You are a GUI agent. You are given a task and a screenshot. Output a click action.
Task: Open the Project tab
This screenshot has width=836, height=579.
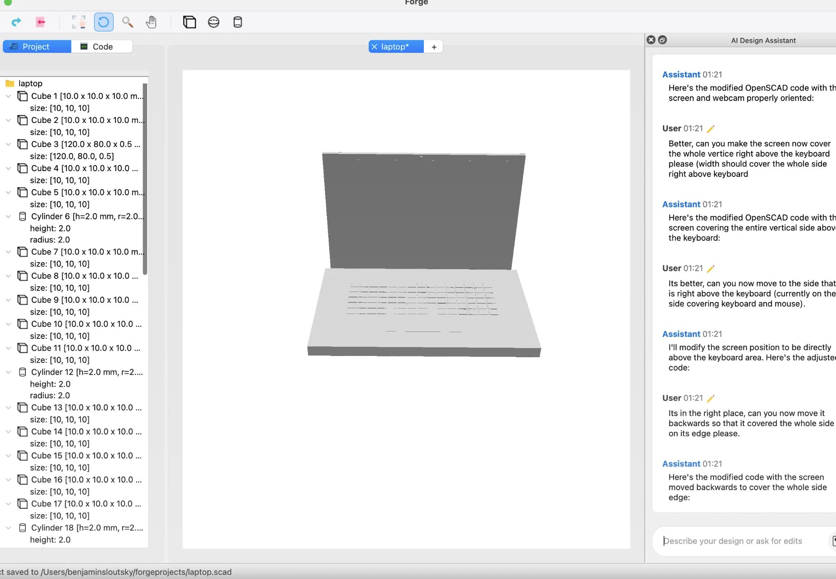tap(37, 47)
